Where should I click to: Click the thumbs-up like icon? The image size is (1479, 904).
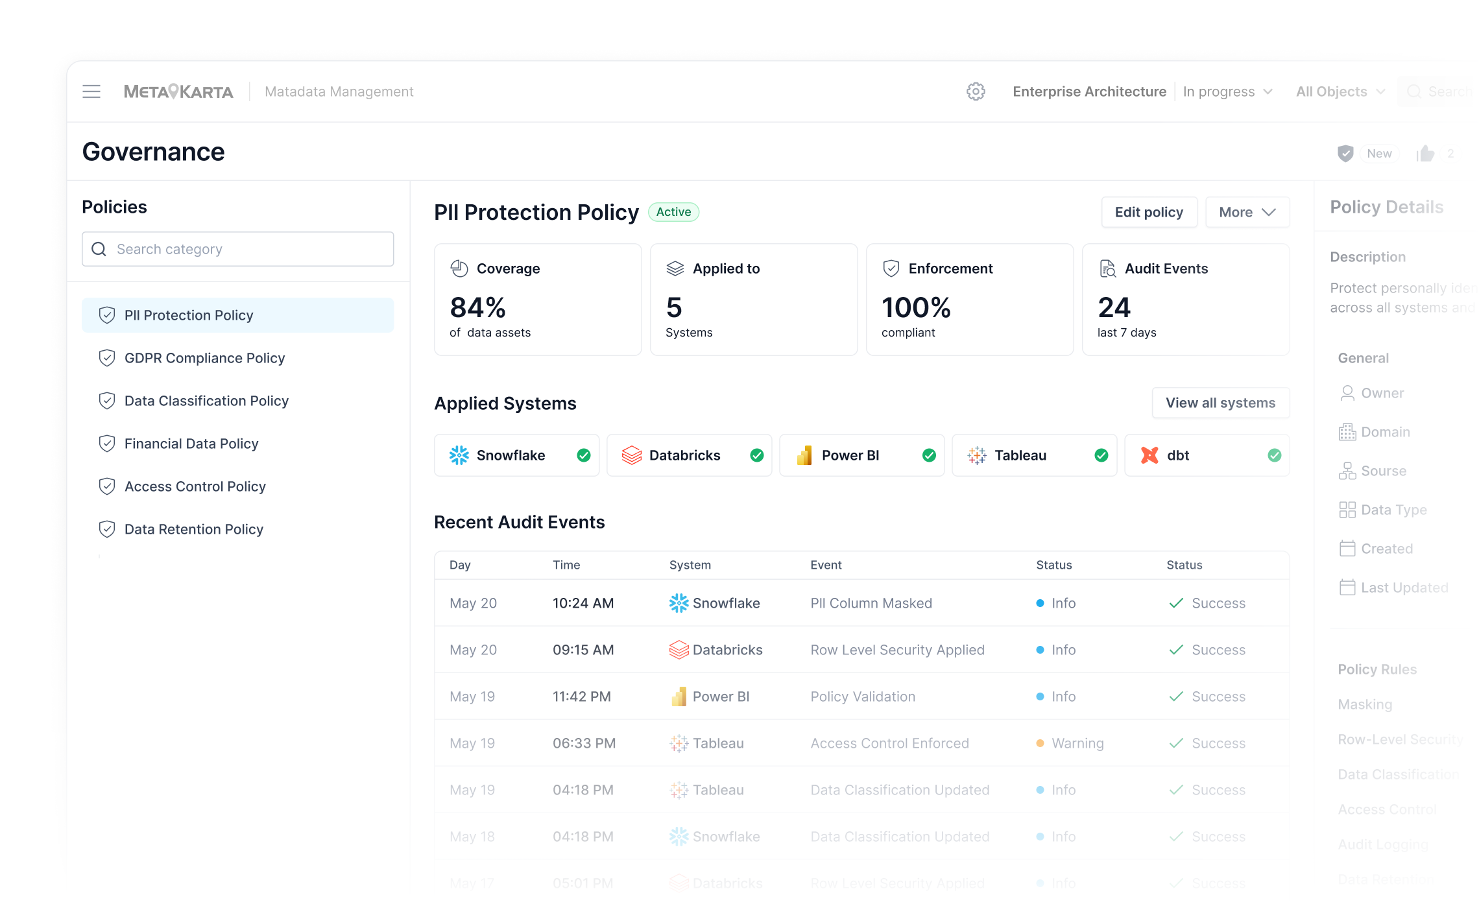1426,154
